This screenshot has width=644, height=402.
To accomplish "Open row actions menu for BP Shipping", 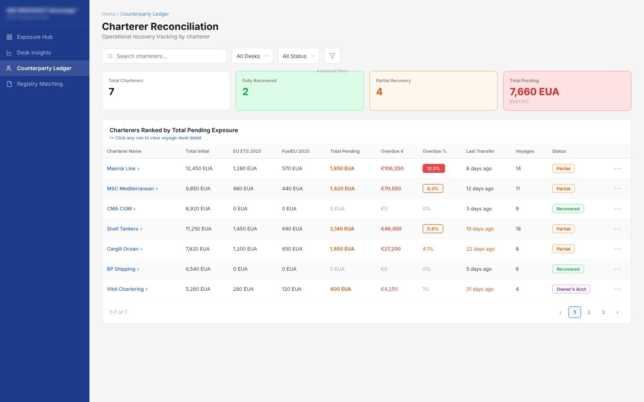I will click(618, 269).
